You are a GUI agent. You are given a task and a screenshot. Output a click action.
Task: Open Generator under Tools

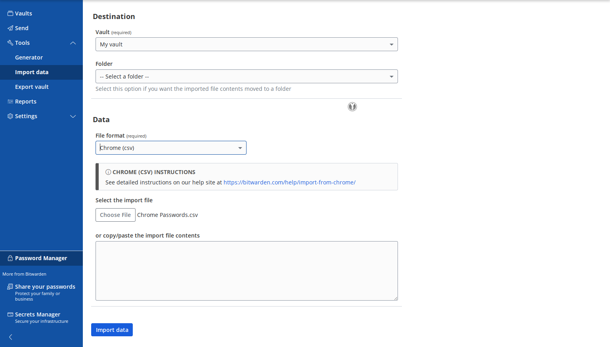click(x=29, y=58)
